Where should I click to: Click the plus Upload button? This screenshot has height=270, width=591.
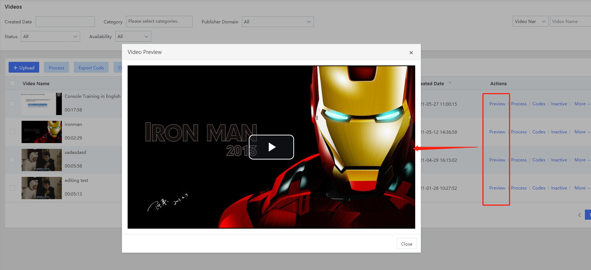(x=24, y=68)
